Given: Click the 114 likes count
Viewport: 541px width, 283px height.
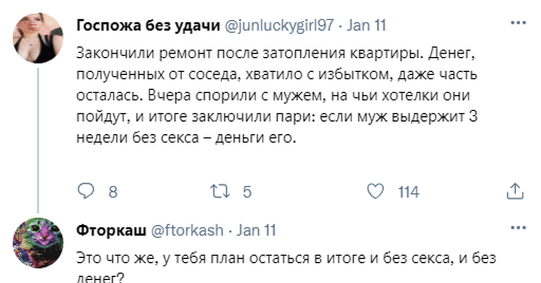Looking at the screenshot, I should tap(409, 193).
